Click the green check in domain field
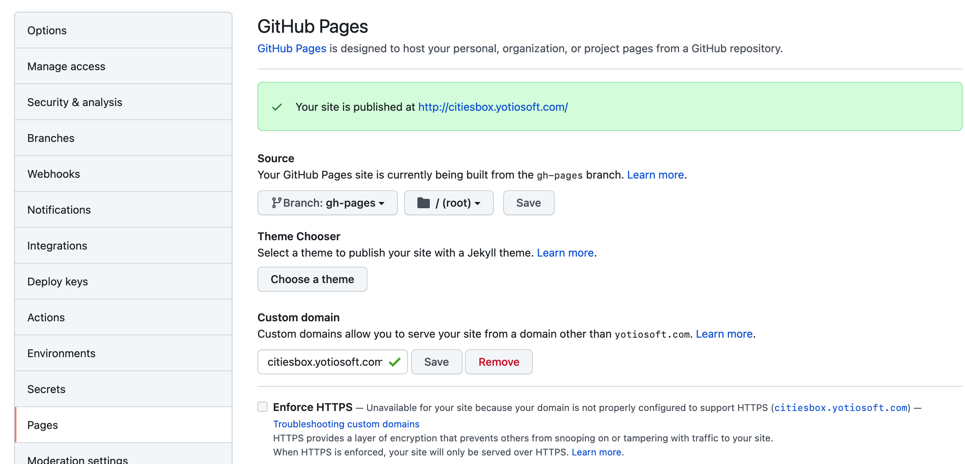Image resolution: width=965 pixels, height=464 pixels. coord(395,362)
